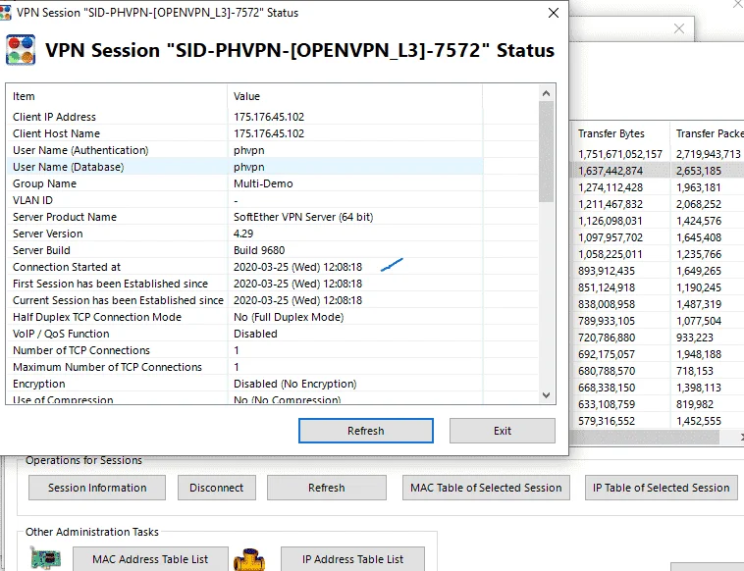Click session row with 1,751,671,052,157 transfer bytes
The height and width of the screenshot is (571, 744).
pyautogui.click(x=658, y=154)
